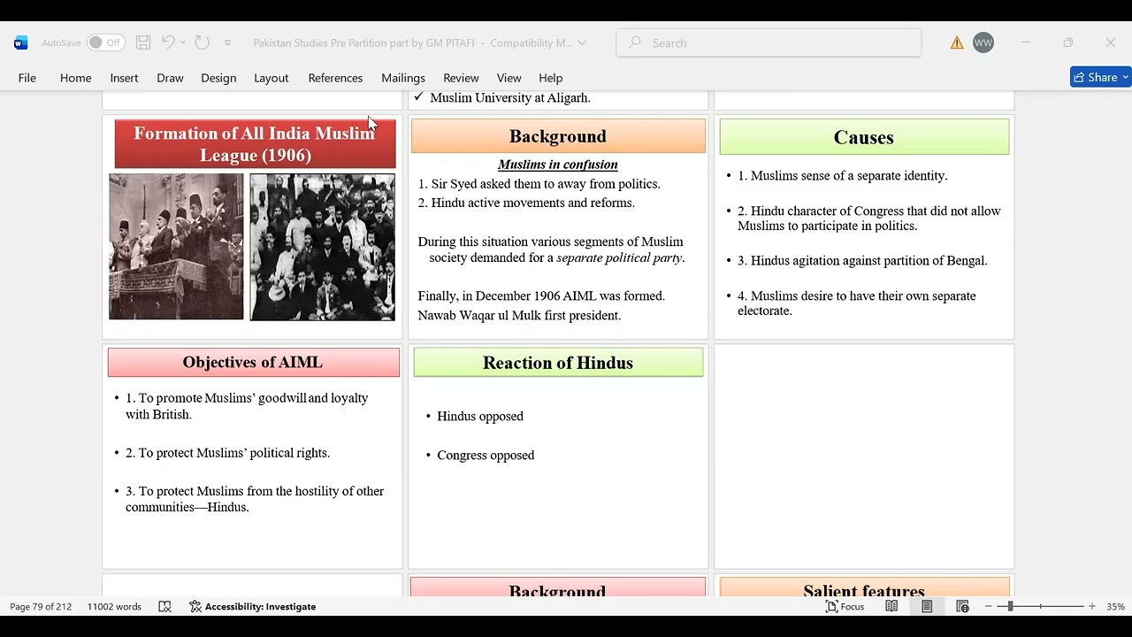Click the Undo icon
This screenshot has height=637, width=1132.
pos(168,42)
